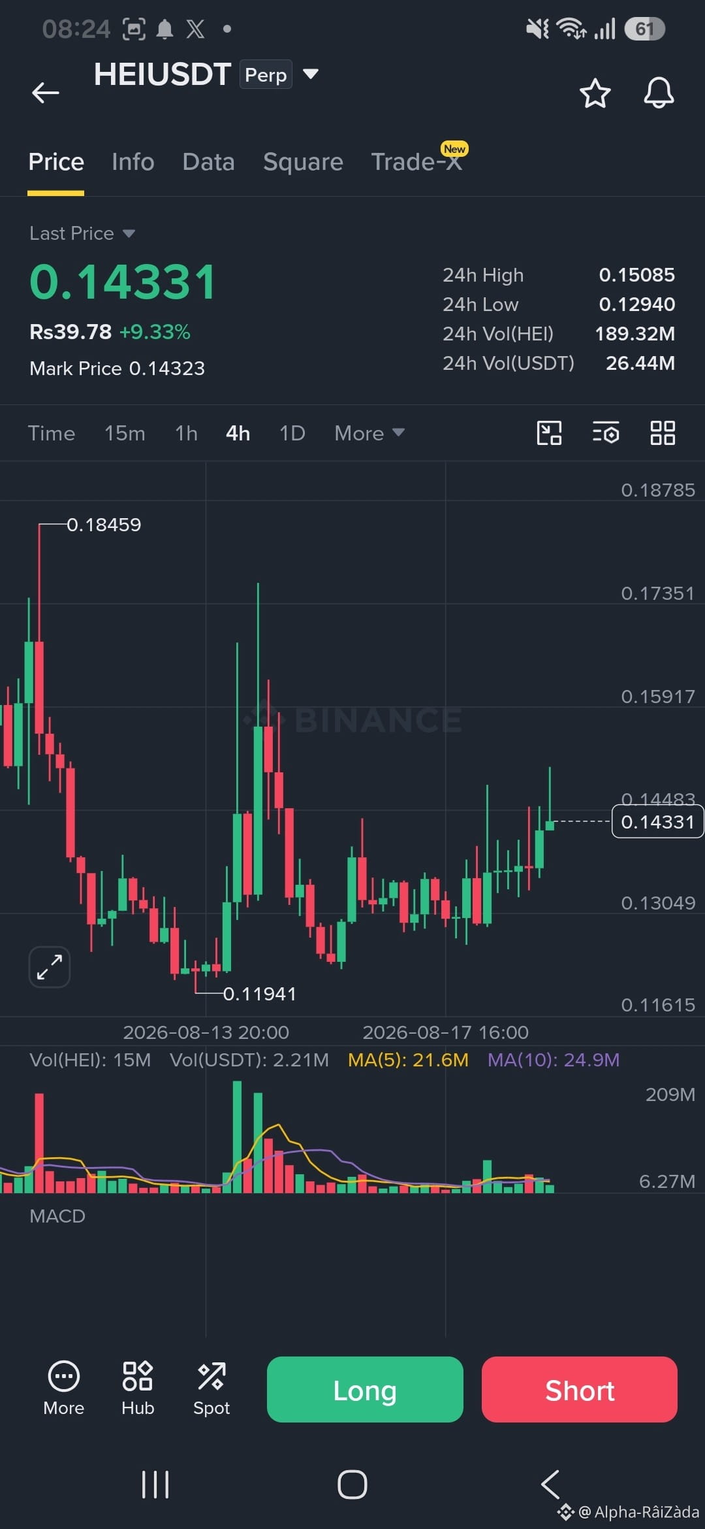Select the 15m chart interval

click(x=125, y=433)
